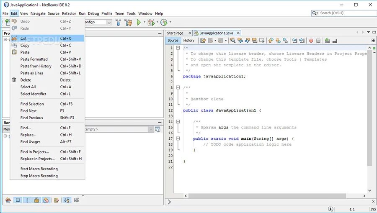Minimize the Navigator panel
The height and width of the screenshot is (213, 377).
(160, 123)
